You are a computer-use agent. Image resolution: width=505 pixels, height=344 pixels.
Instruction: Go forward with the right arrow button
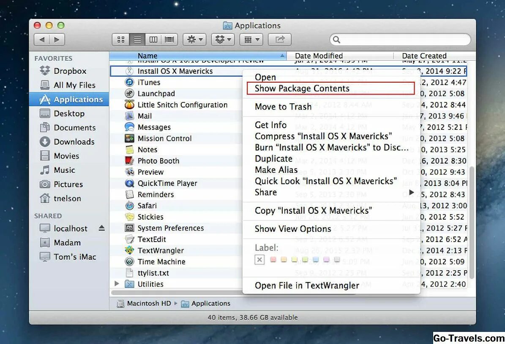click(57, 40)
